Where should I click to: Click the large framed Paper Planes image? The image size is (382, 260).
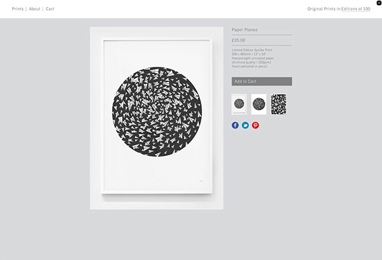click(x=157, y=118)
